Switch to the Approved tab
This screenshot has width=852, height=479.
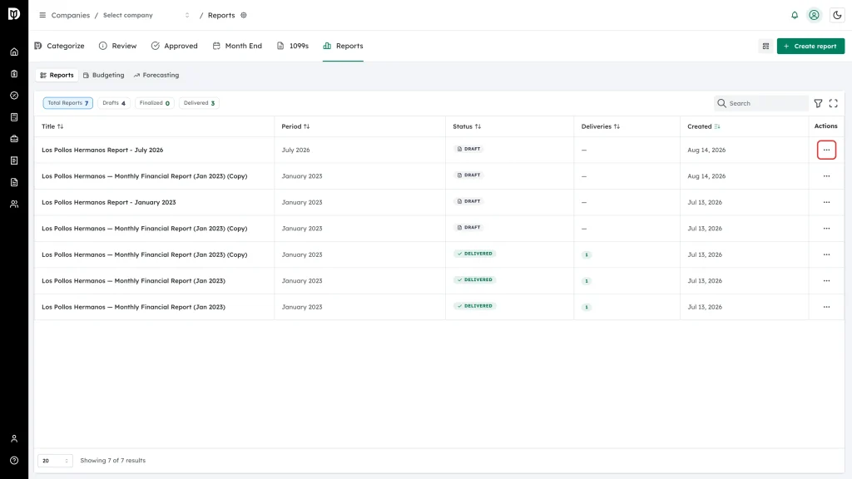(175, 47)
